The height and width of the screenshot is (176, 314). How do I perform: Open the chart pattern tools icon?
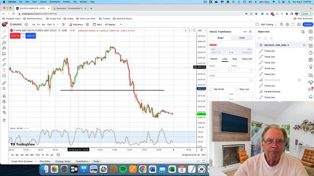pyautogui.click(x=4, y=48)
